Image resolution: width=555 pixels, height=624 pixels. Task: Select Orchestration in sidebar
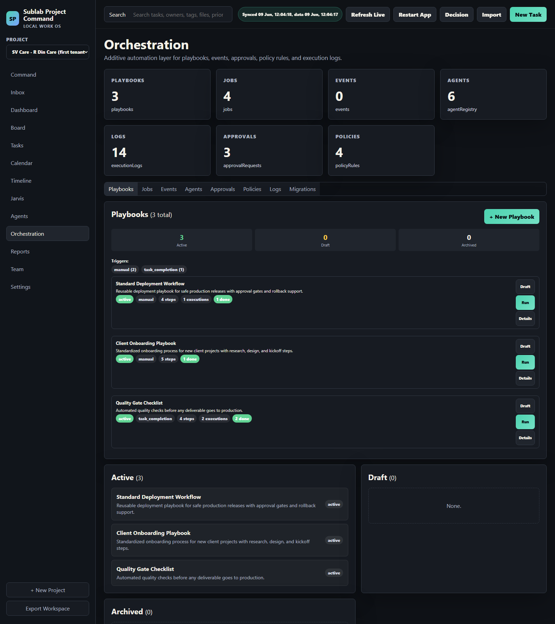(48, 234)
